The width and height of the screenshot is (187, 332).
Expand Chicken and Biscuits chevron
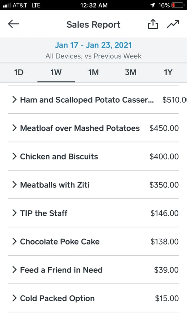(15, 156)
